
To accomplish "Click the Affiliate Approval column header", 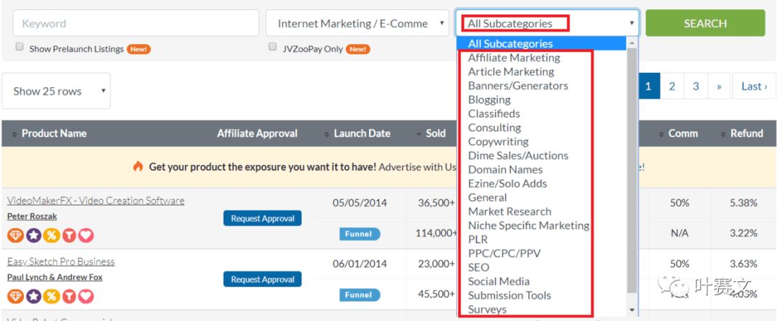I will pyautogui.click(x=257, y=133).
